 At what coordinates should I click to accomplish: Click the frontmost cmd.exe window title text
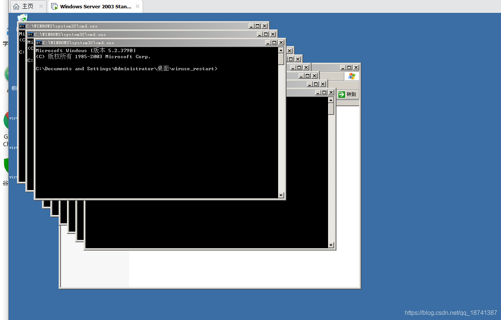78,43
